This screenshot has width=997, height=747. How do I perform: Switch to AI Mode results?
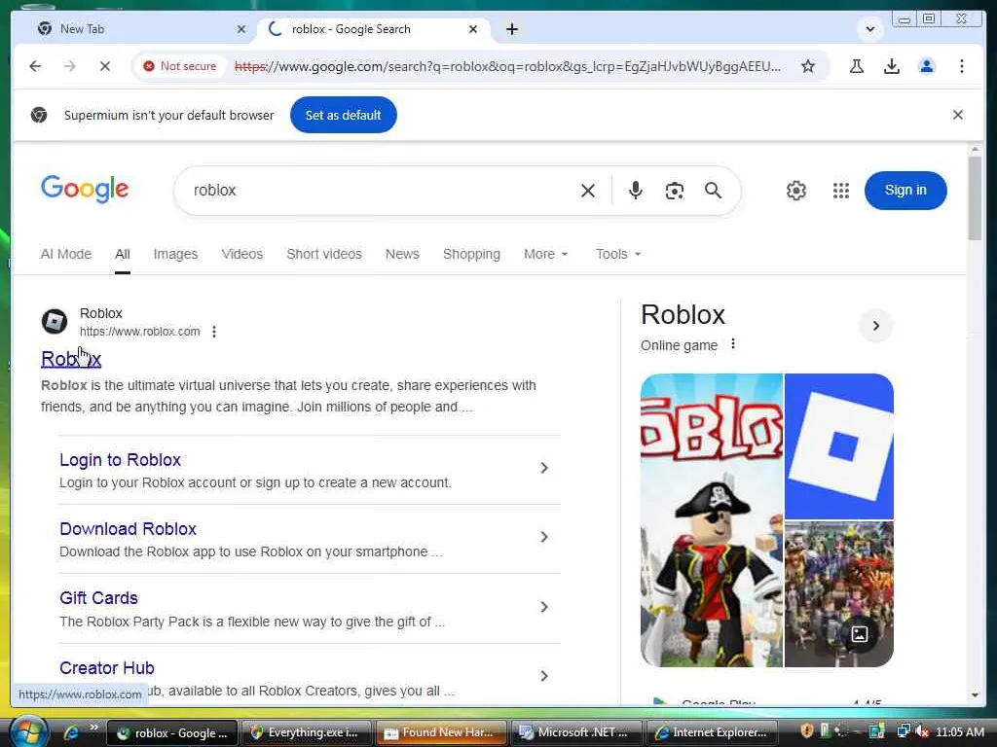pos(66,254)
